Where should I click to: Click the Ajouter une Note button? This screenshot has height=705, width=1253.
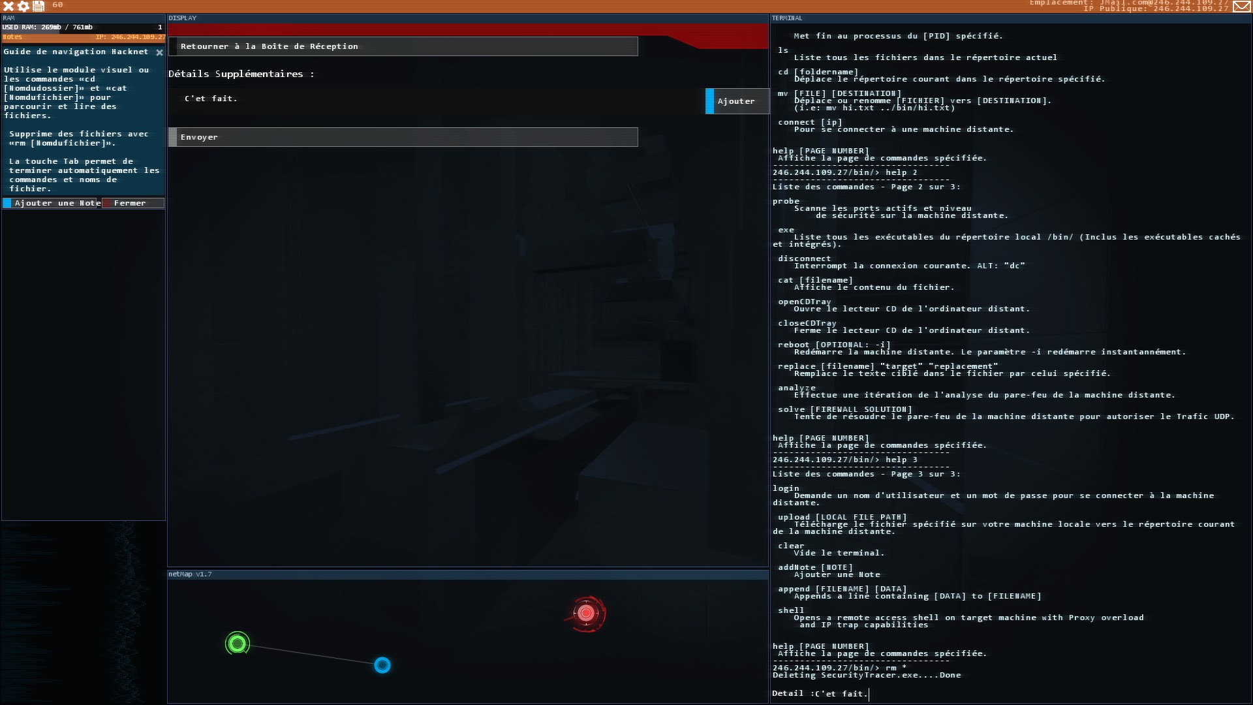52,203
